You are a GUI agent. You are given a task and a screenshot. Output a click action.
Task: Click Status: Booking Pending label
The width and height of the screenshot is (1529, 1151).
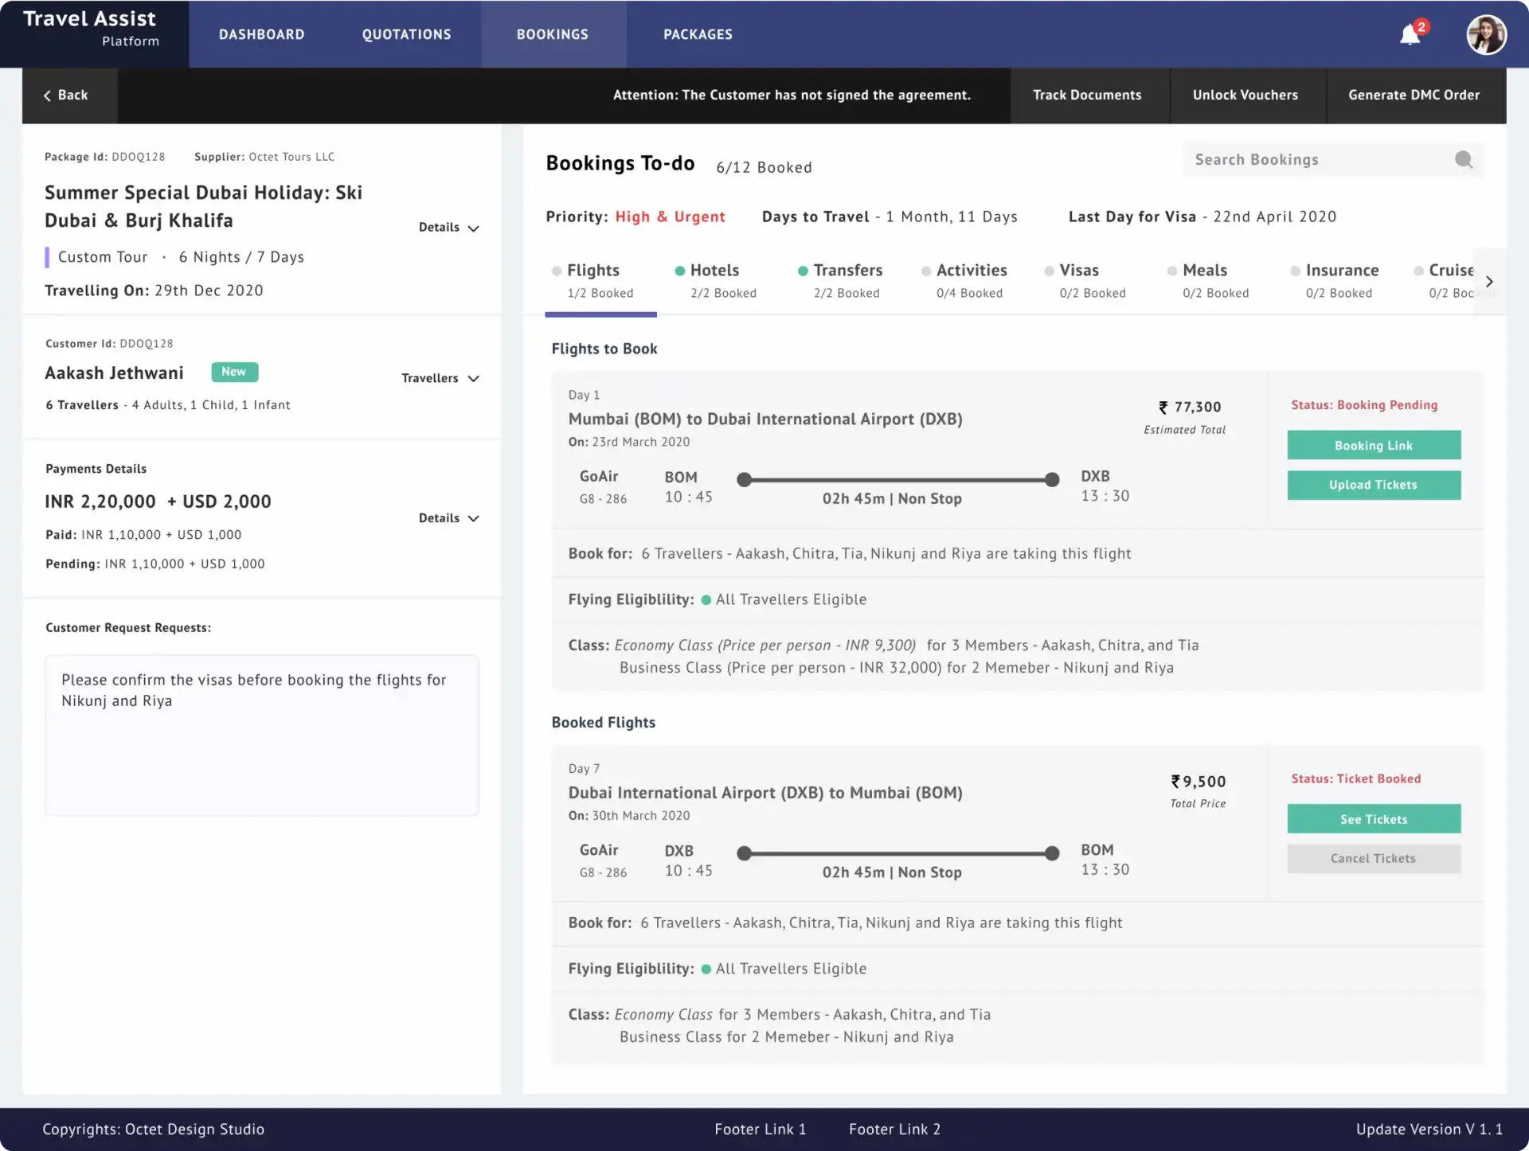pyautogui.click(x=1364, y=405)
